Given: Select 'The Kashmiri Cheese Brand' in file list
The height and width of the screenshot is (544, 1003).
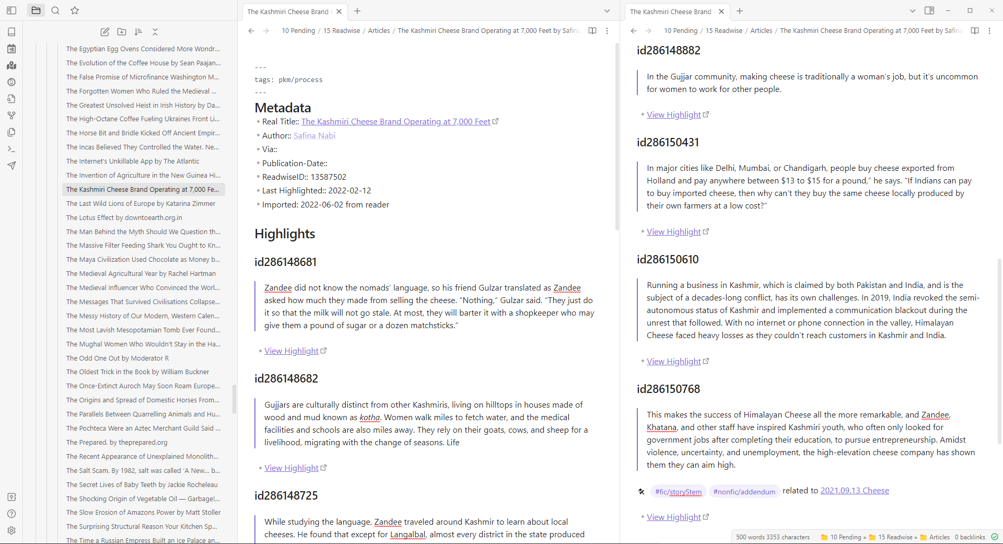Looking at the screenshot, I should click(143, 190).
